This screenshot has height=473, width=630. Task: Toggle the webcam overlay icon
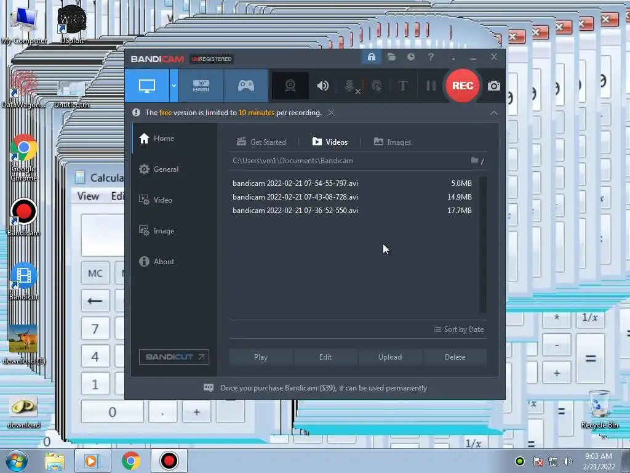point(290,86)
